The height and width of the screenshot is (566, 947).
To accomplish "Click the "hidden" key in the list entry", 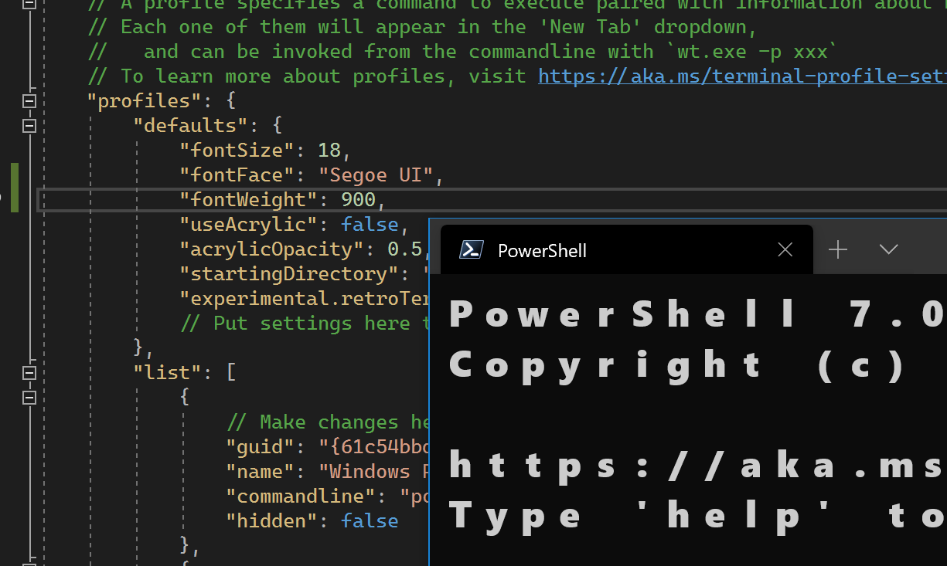I will 272,520.
